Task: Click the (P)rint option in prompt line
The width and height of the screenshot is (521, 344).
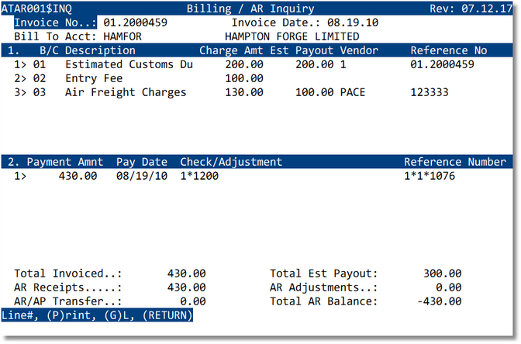Action: click(x=69, y=316)
